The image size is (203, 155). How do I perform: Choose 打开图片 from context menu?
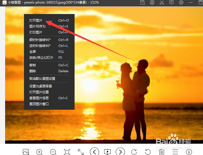[49, 20]
